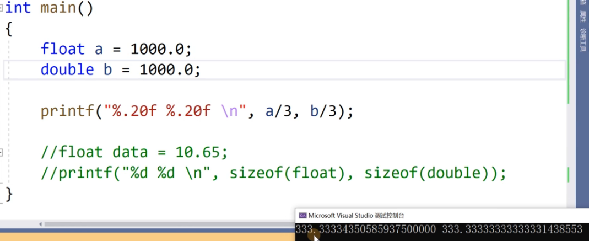Click the double b = 1000.0 line
This screenshot has height=241, width=589.
pos(121,70)
